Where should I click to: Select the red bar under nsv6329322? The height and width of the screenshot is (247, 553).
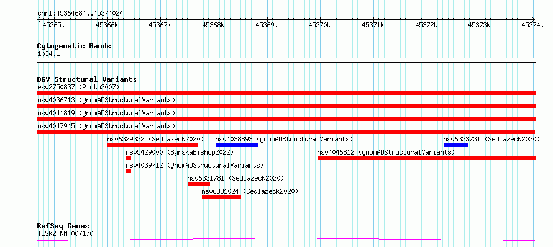[153, 145]
